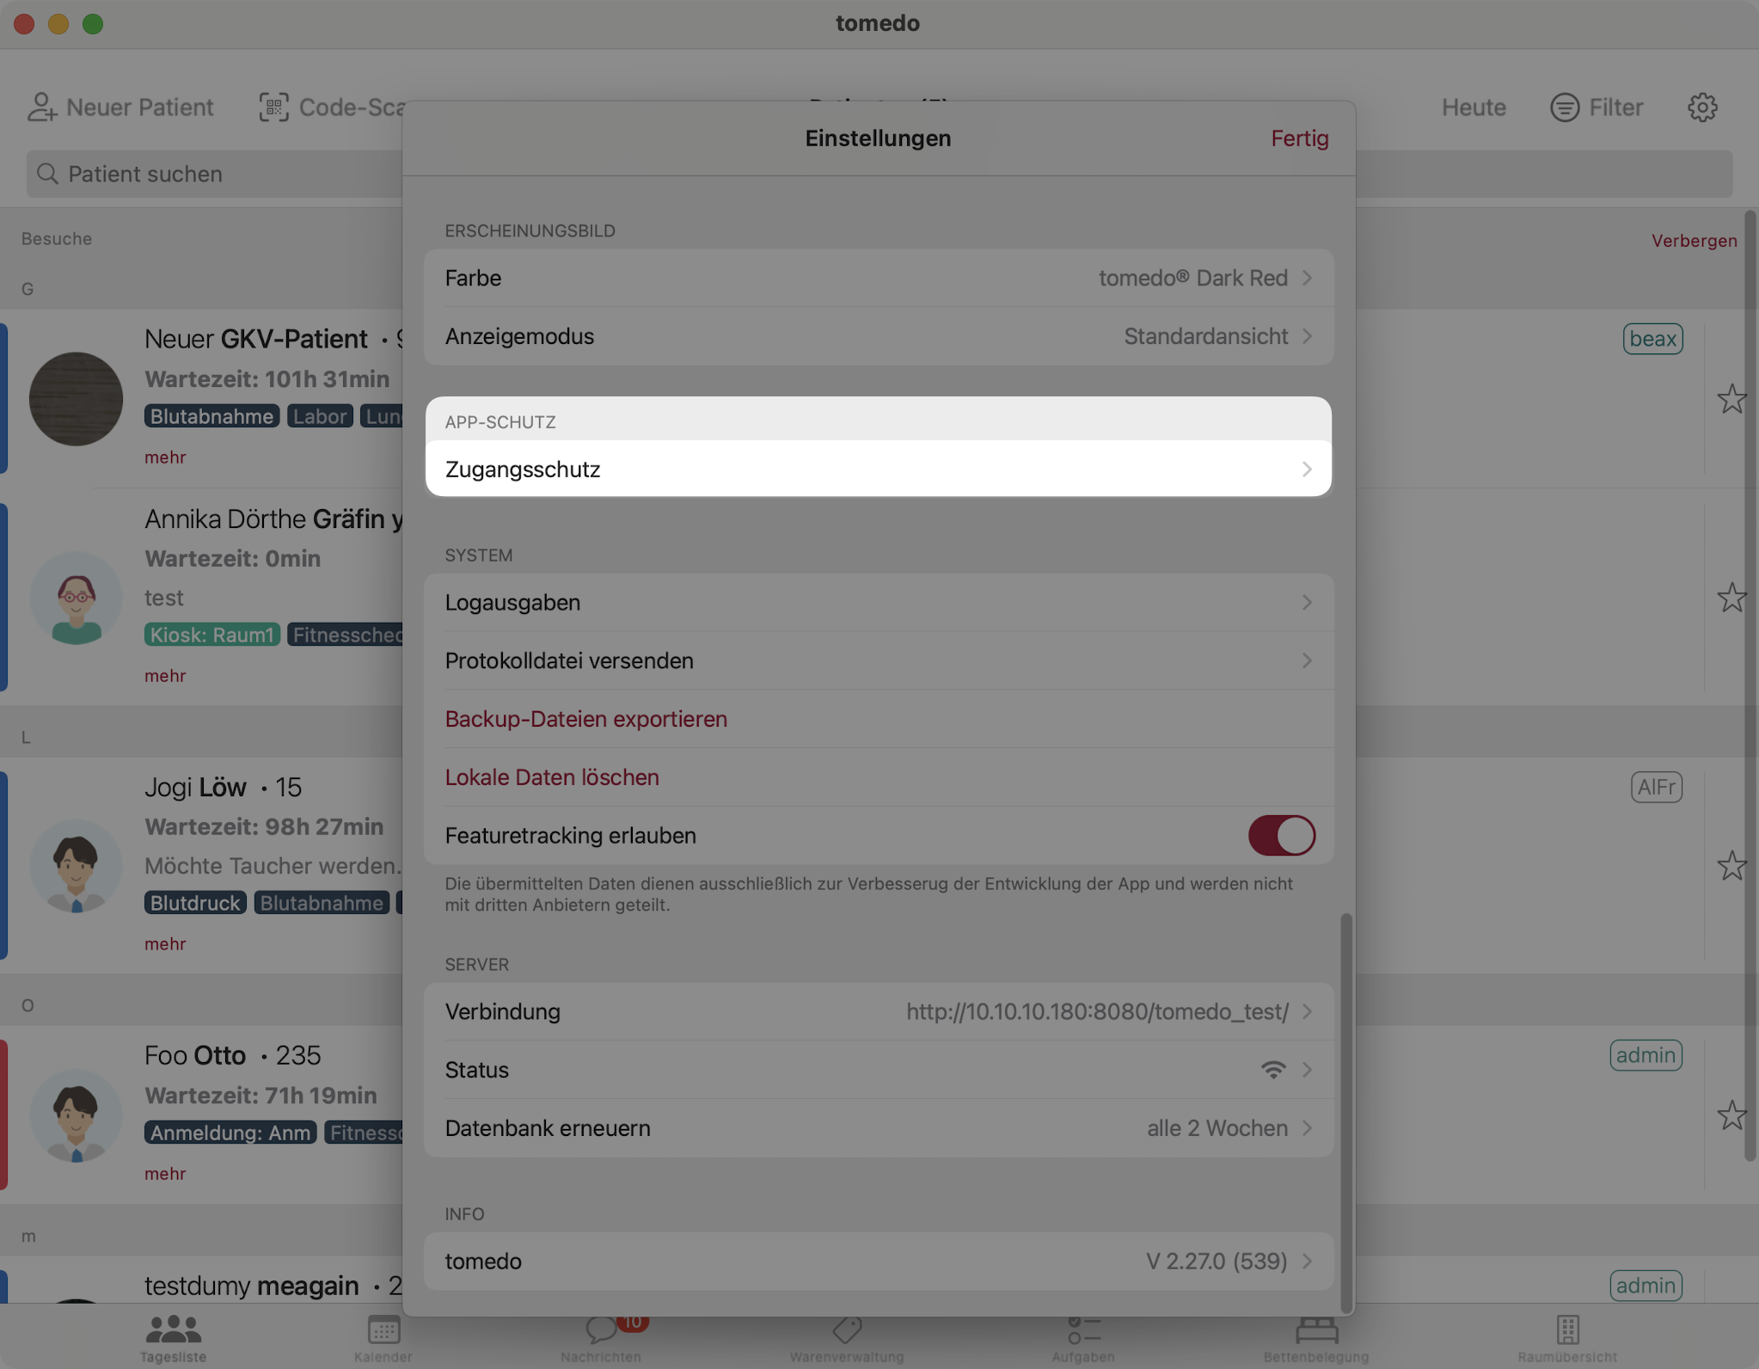Click mehr under Foo Otto

click(x=165, y=1174)
